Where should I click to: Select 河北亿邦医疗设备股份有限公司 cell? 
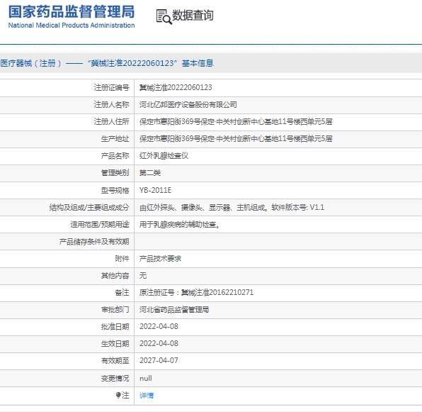click(188, 104)
